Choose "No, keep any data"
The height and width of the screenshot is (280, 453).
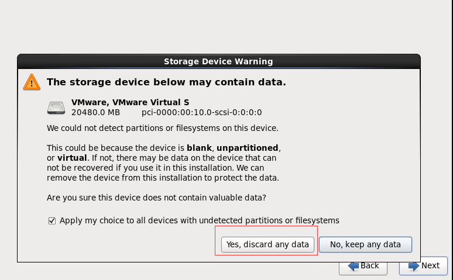coord(365,244)
